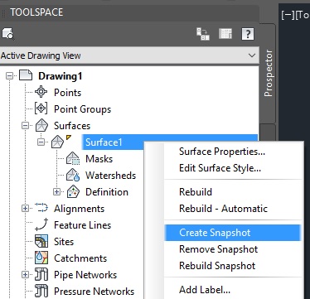310x299 pixels.
Task: Select the Sites tree label
Action: pyautogui.click(x=64, y=242)
